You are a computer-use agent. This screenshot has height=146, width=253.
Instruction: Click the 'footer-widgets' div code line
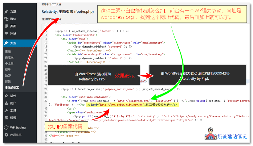76,35
